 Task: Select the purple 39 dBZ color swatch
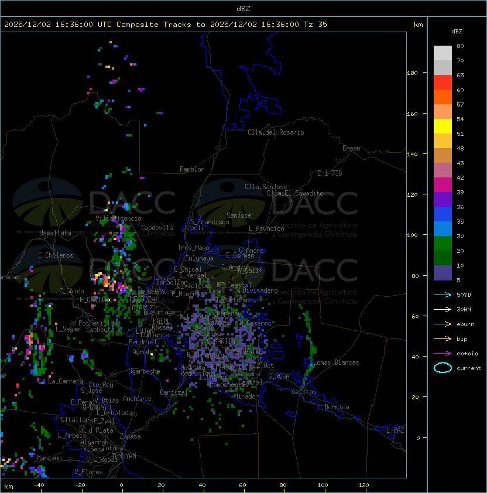pos(443,199)
